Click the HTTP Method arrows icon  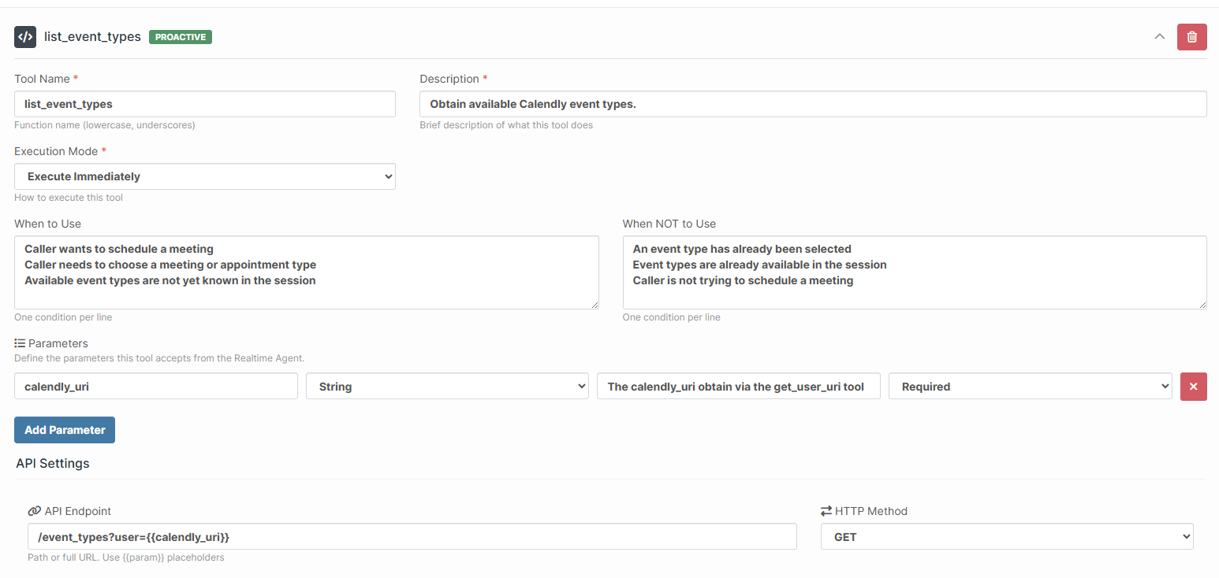pos(826,511)
